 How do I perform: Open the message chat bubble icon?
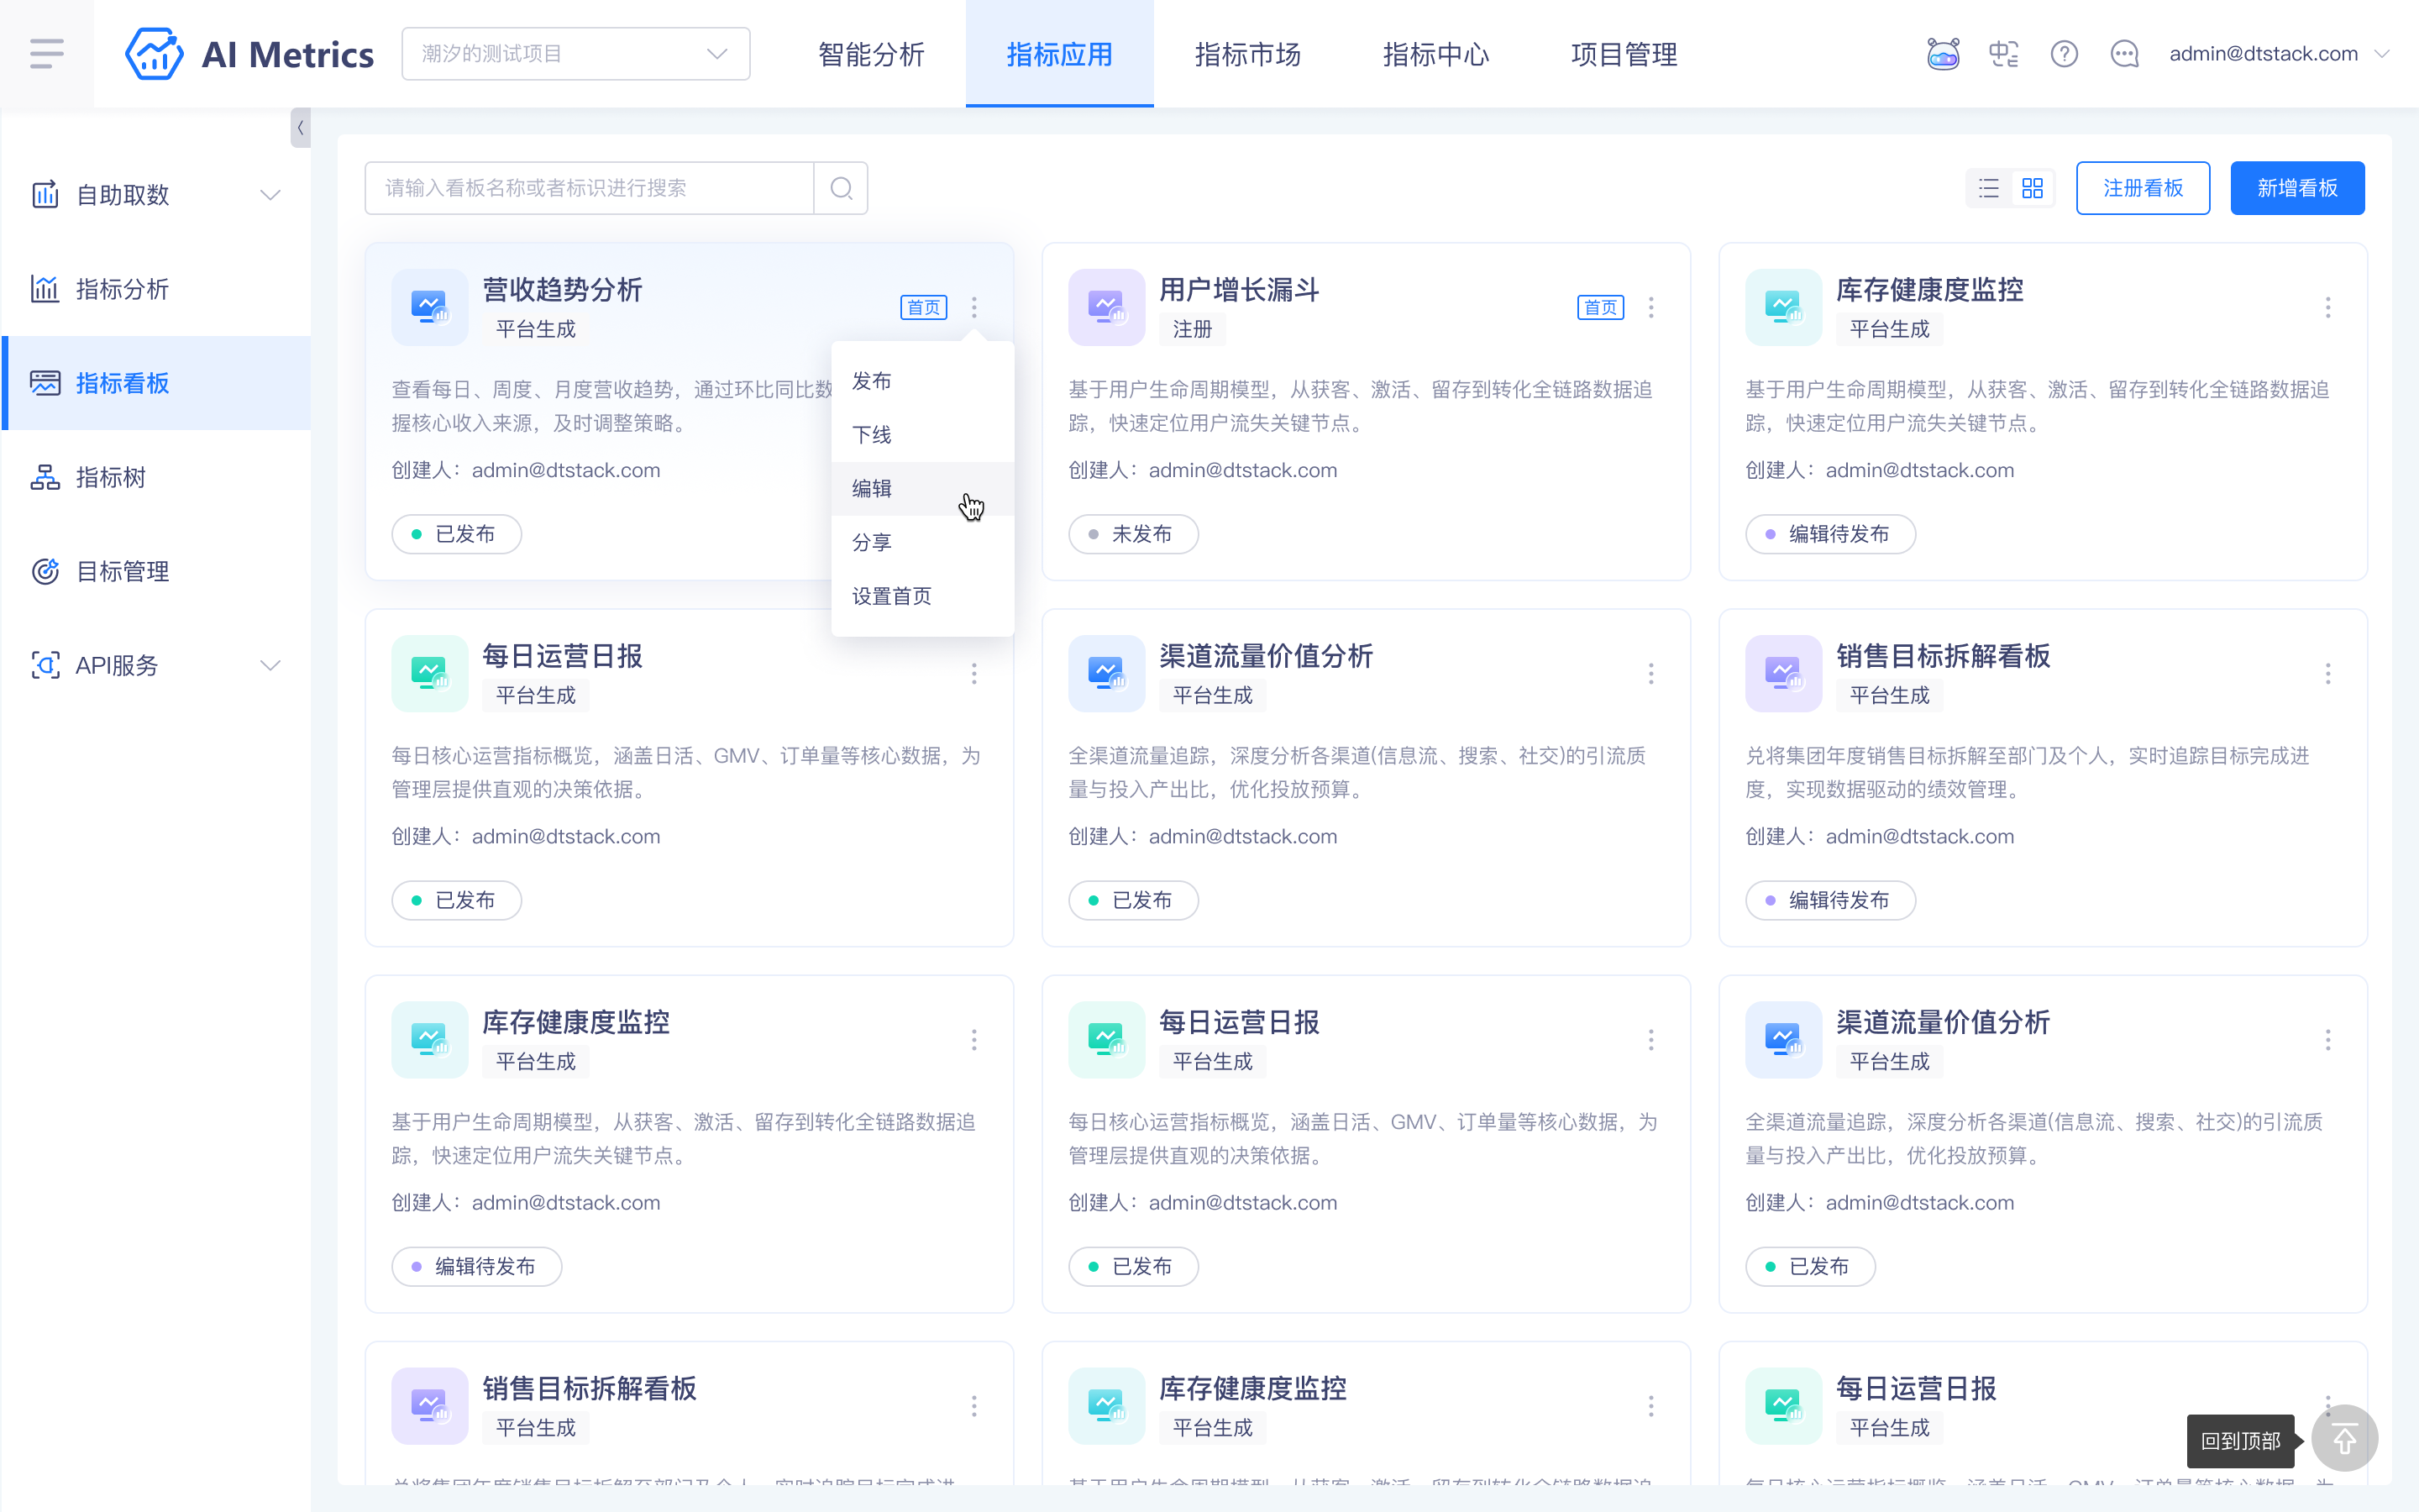(2124, 54)
